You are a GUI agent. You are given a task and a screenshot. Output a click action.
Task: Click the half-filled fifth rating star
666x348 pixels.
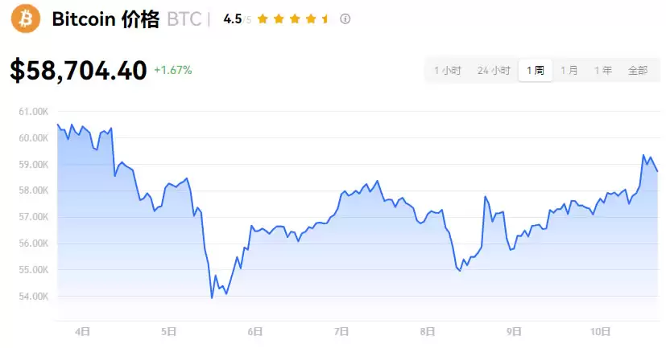[325, 19]
